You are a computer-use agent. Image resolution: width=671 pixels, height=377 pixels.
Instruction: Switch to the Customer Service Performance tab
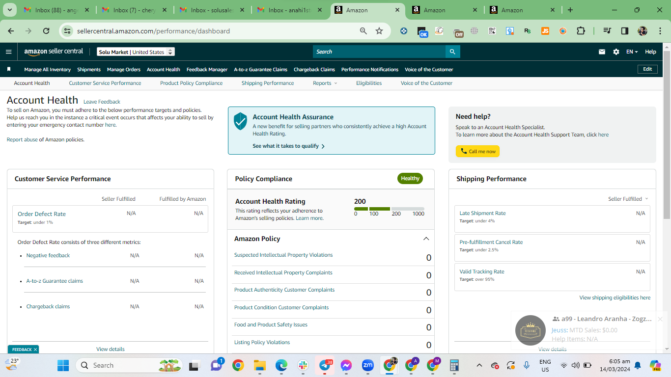point(105,83)
